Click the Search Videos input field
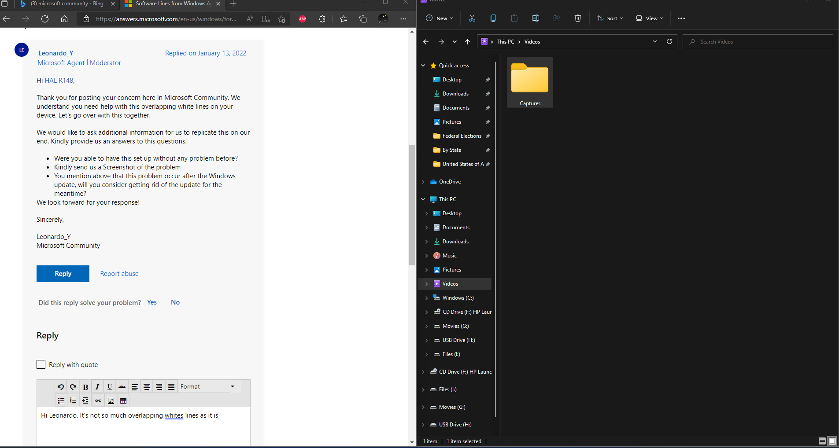 (x=758, y=42)
